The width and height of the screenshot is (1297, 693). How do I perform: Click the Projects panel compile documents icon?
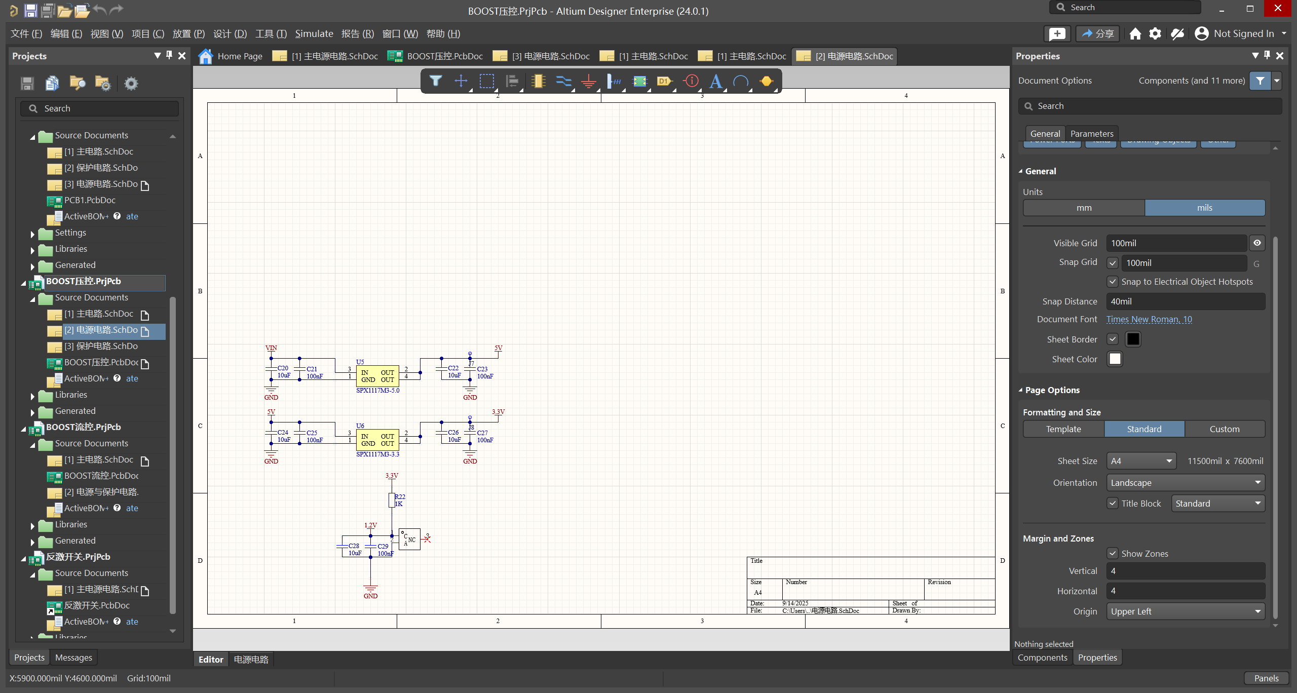52,83
